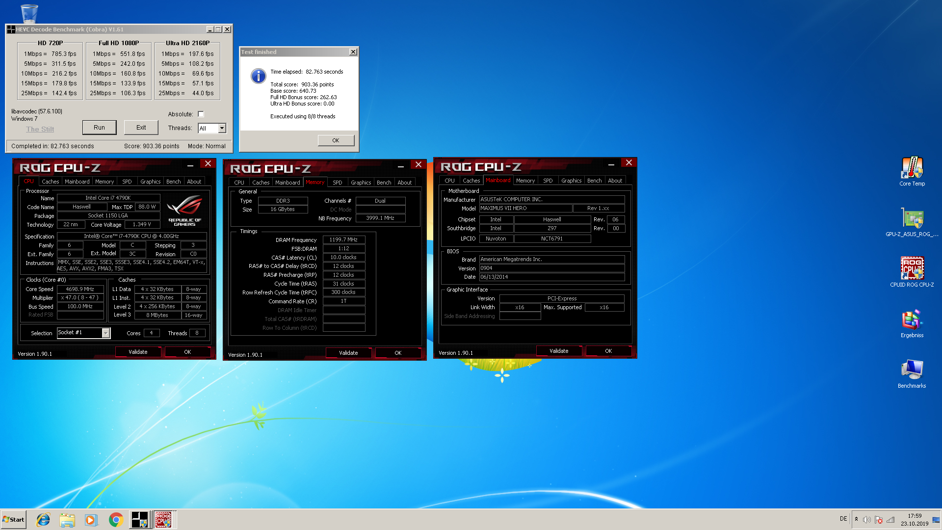This screenshot has height=530, width=942.
Task: Open The Stilt link
Action: click(40, 129)
